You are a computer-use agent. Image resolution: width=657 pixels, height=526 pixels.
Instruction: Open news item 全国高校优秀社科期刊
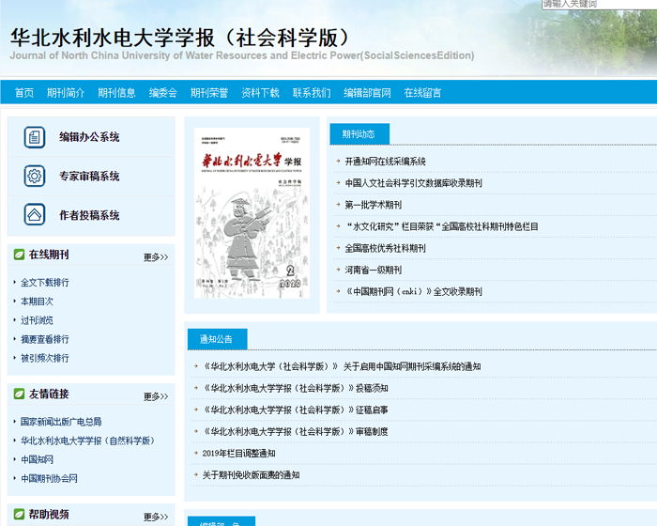385,248
